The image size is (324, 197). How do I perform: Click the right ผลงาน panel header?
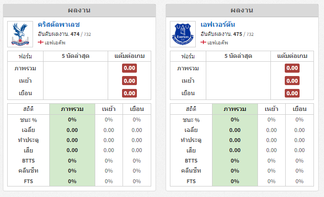pos(242,11)
